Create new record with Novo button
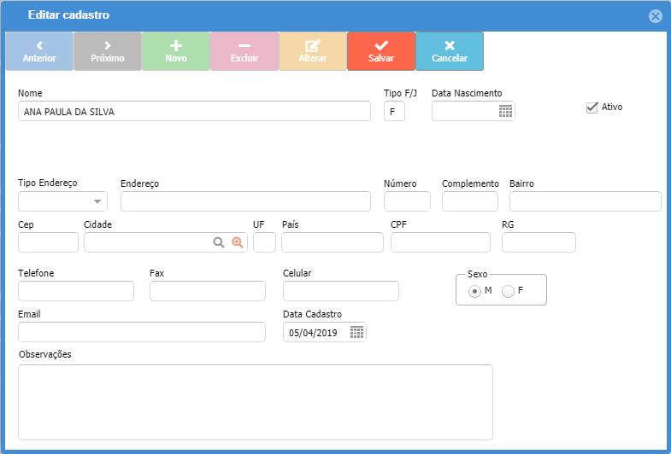This screenshot has width=671, height=454. point(176,51)
